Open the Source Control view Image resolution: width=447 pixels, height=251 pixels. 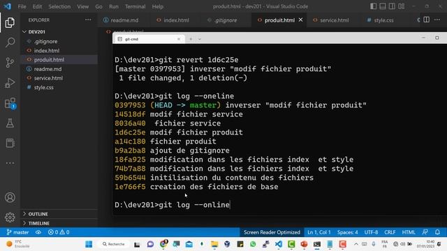(10, 63)
